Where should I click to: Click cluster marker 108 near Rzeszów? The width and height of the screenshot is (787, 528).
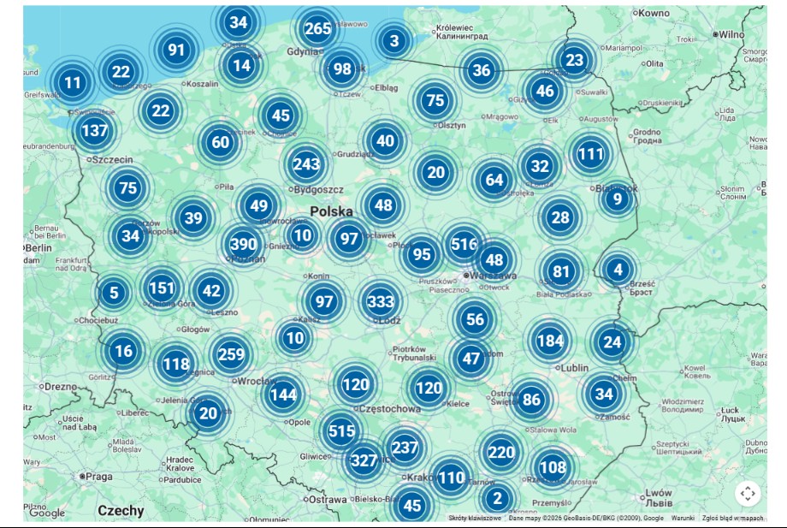553,467
